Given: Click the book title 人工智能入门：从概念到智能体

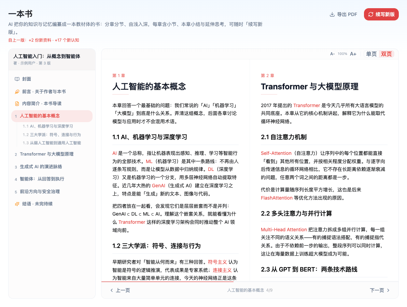Looking at the screenshot, I should (x=47, y=56).
